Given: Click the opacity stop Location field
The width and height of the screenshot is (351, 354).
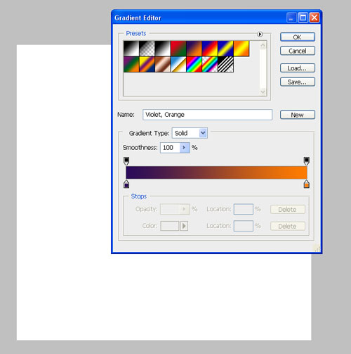Looking at the screenshot, I should (244, 209).
